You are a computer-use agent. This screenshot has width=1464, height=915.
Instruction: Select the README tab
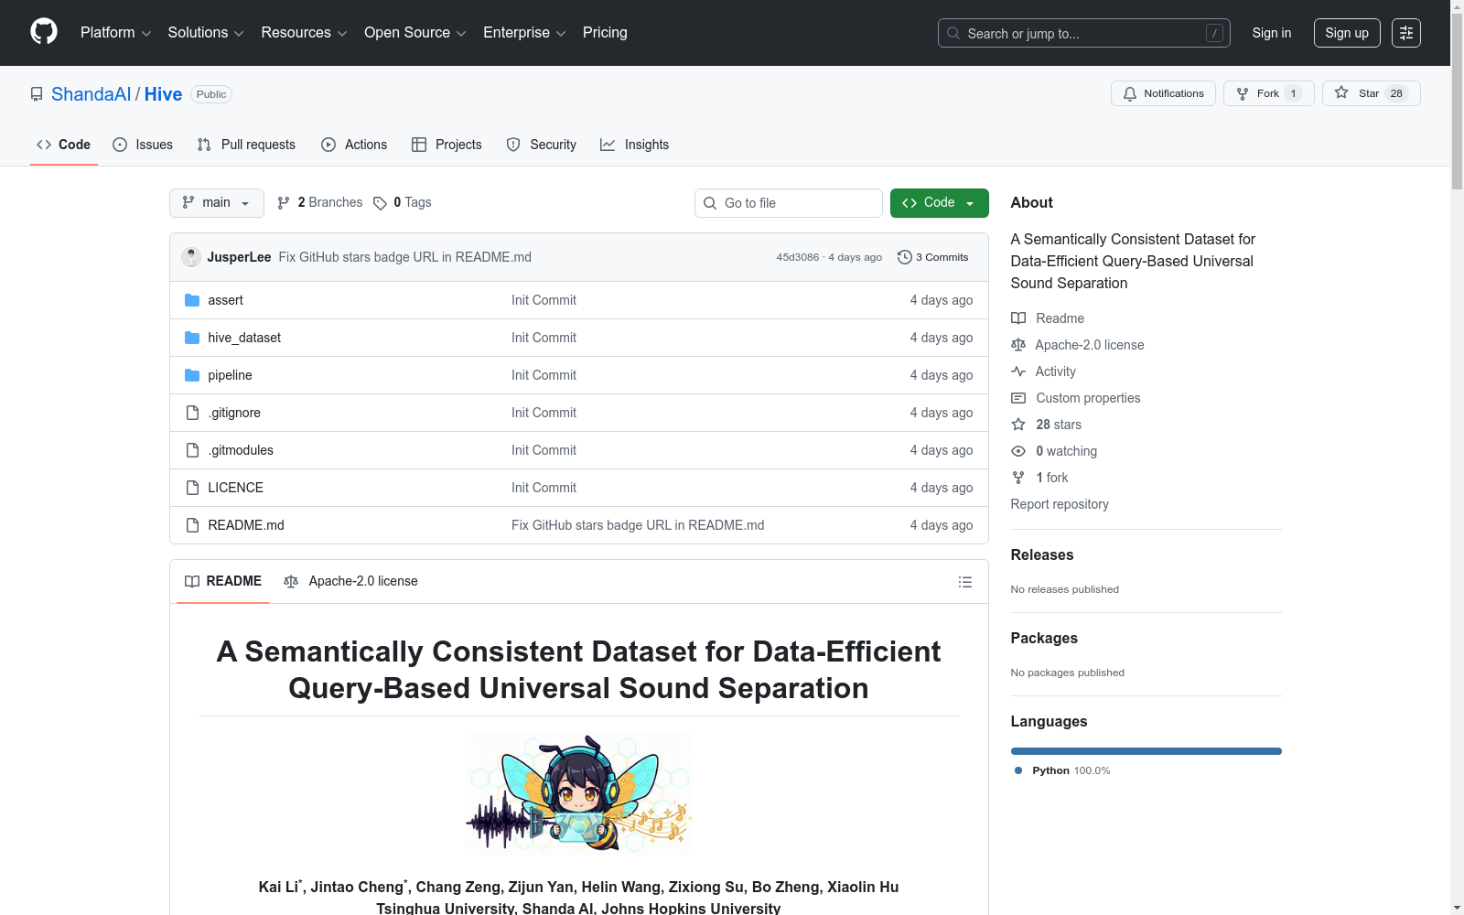tap(223, 581)
